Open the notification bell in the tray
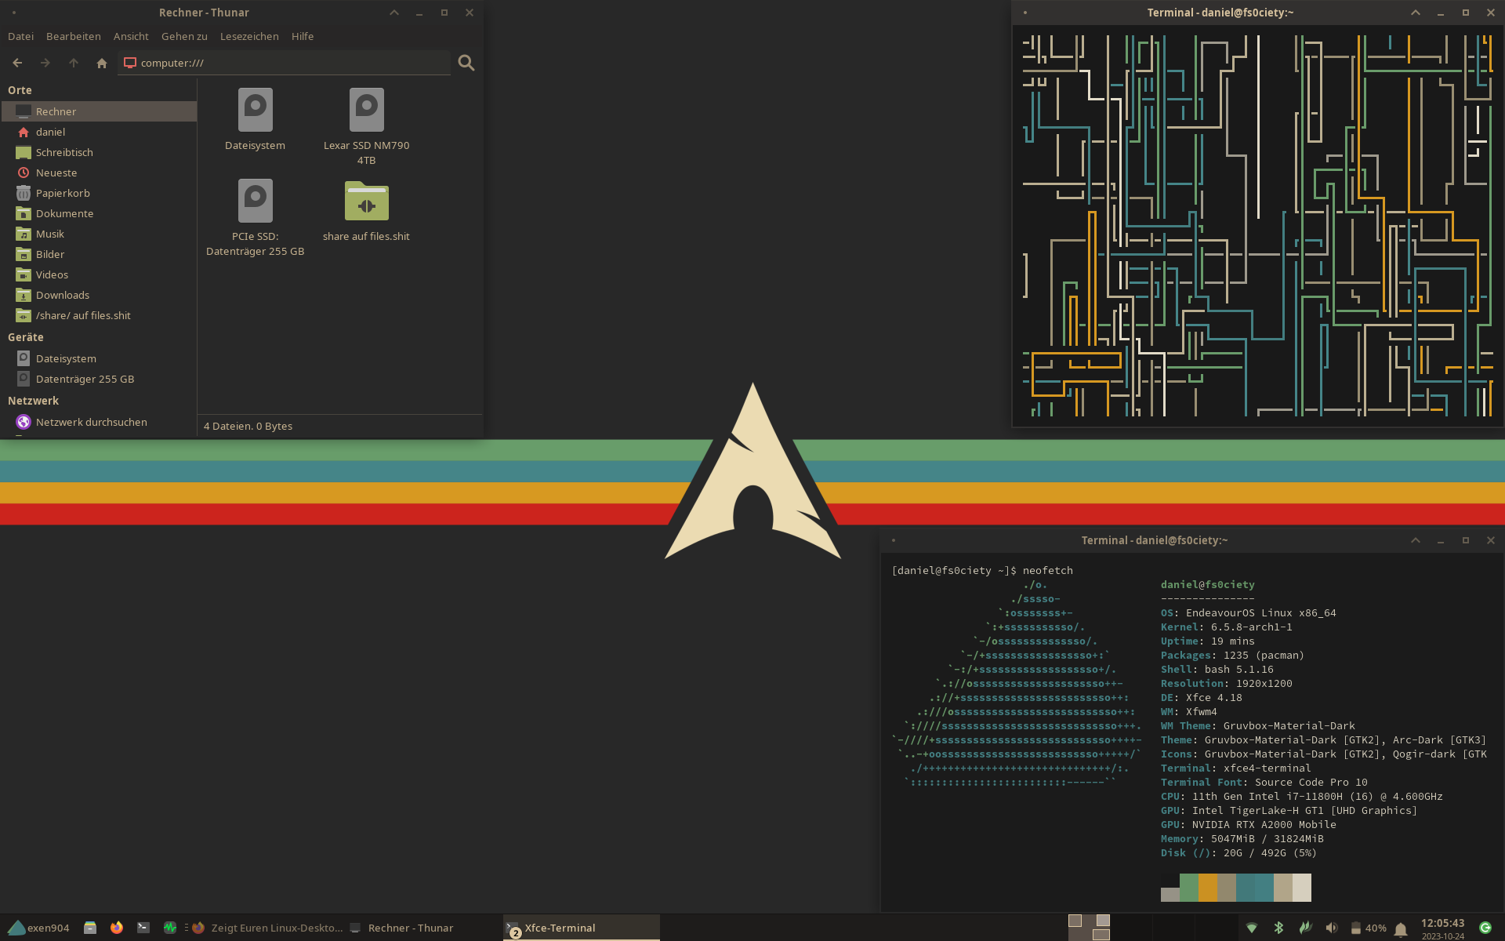The height and width of the screenshot is (941, 1505). 1401,928
